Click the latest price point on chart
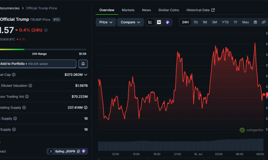Viewport: 268px width, 160px height. 264,95
